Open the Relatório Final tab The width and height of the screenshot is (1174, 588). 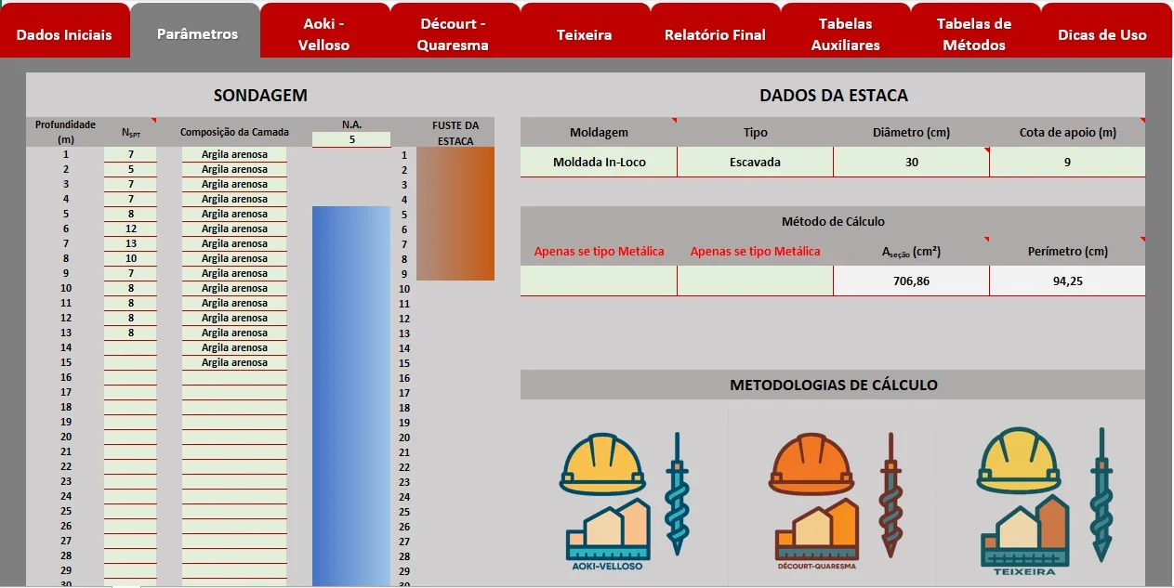(715, 34)
